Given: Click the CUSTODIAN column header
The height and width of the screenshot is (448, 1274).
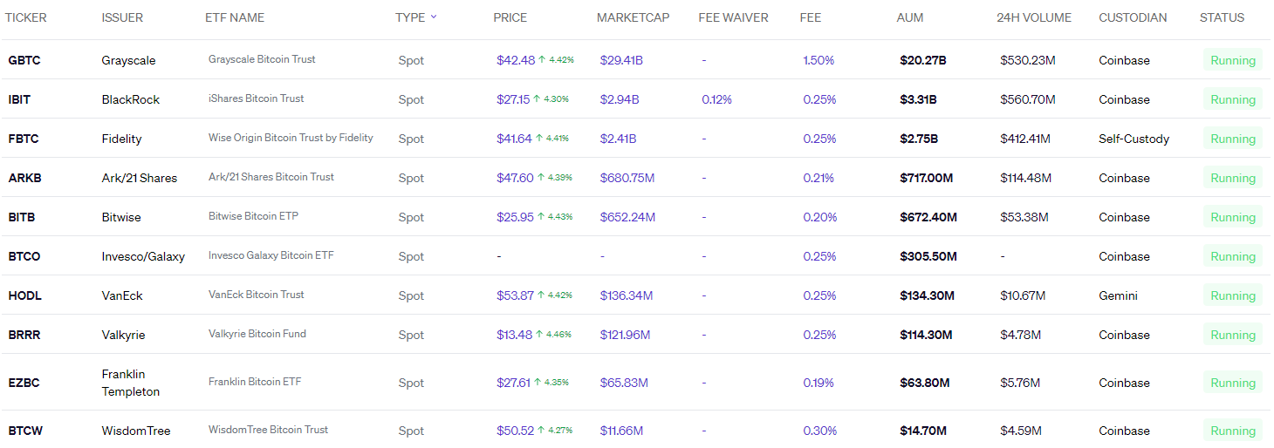Looking at the screenshot, I should (1132, 17).
